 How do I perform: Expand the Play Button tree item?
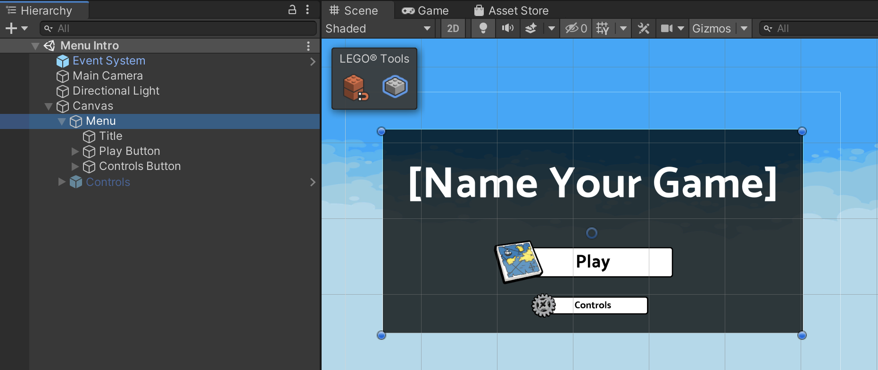(x=75, y=151)
